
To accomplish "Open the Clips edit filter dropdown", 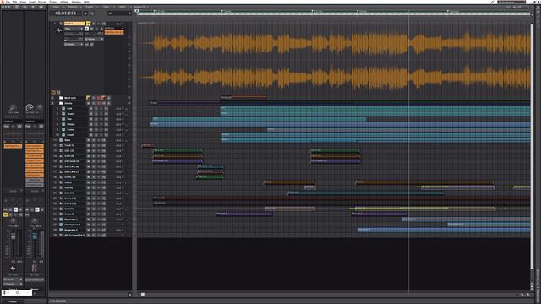I will pos(74,29).
